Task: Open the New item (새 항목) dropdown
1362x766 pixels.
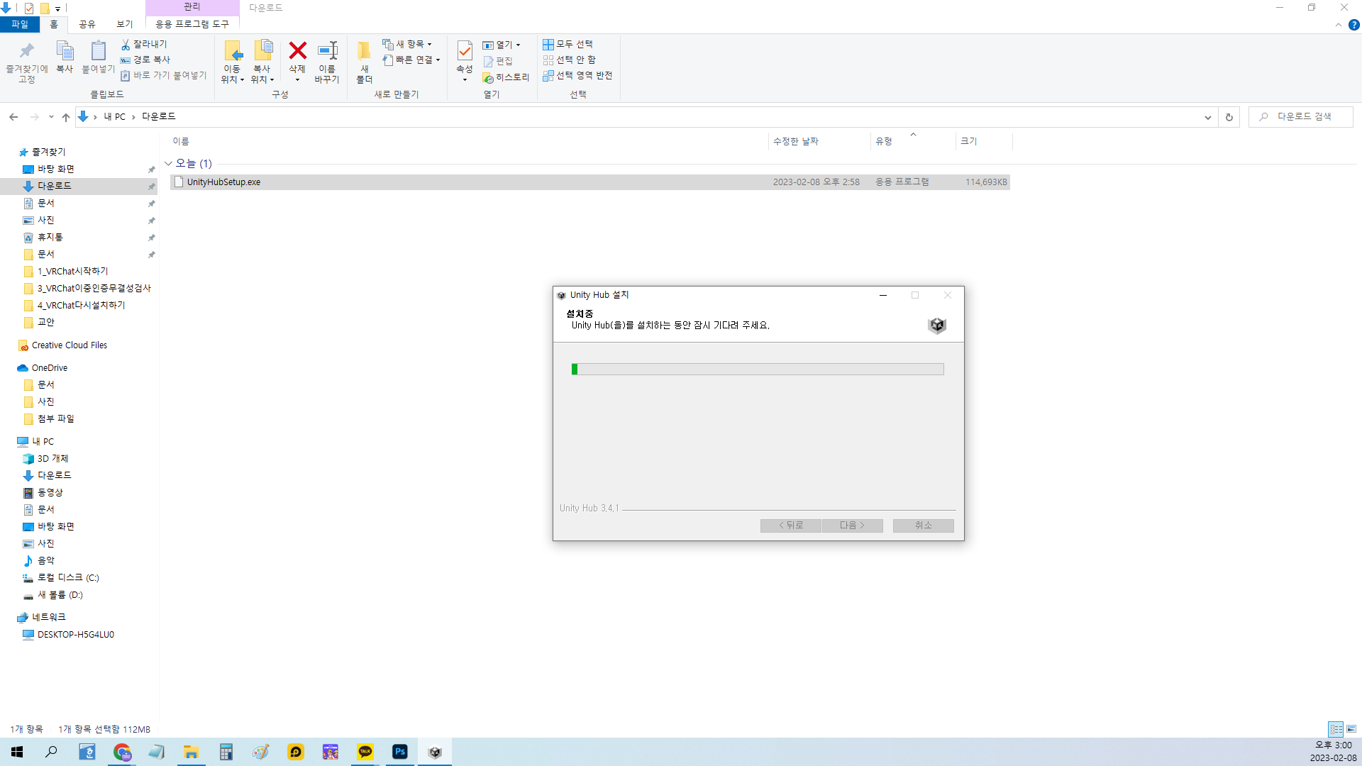Action: [x=407, y=44]
